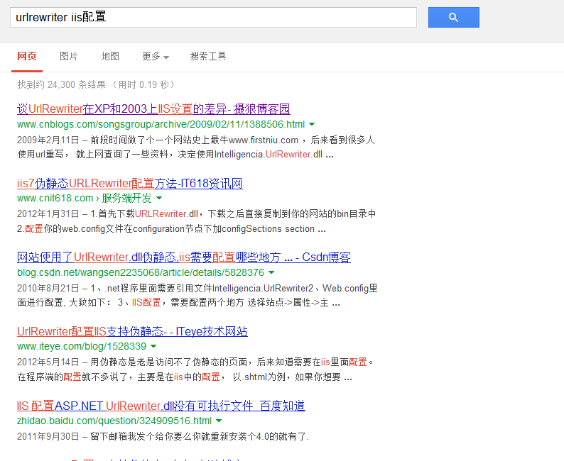The image size is (564, 461).
Task: Open result 'UrlRewriter配置IIS支持伪静态 - ITeye技术网站'
Action: 132,331
